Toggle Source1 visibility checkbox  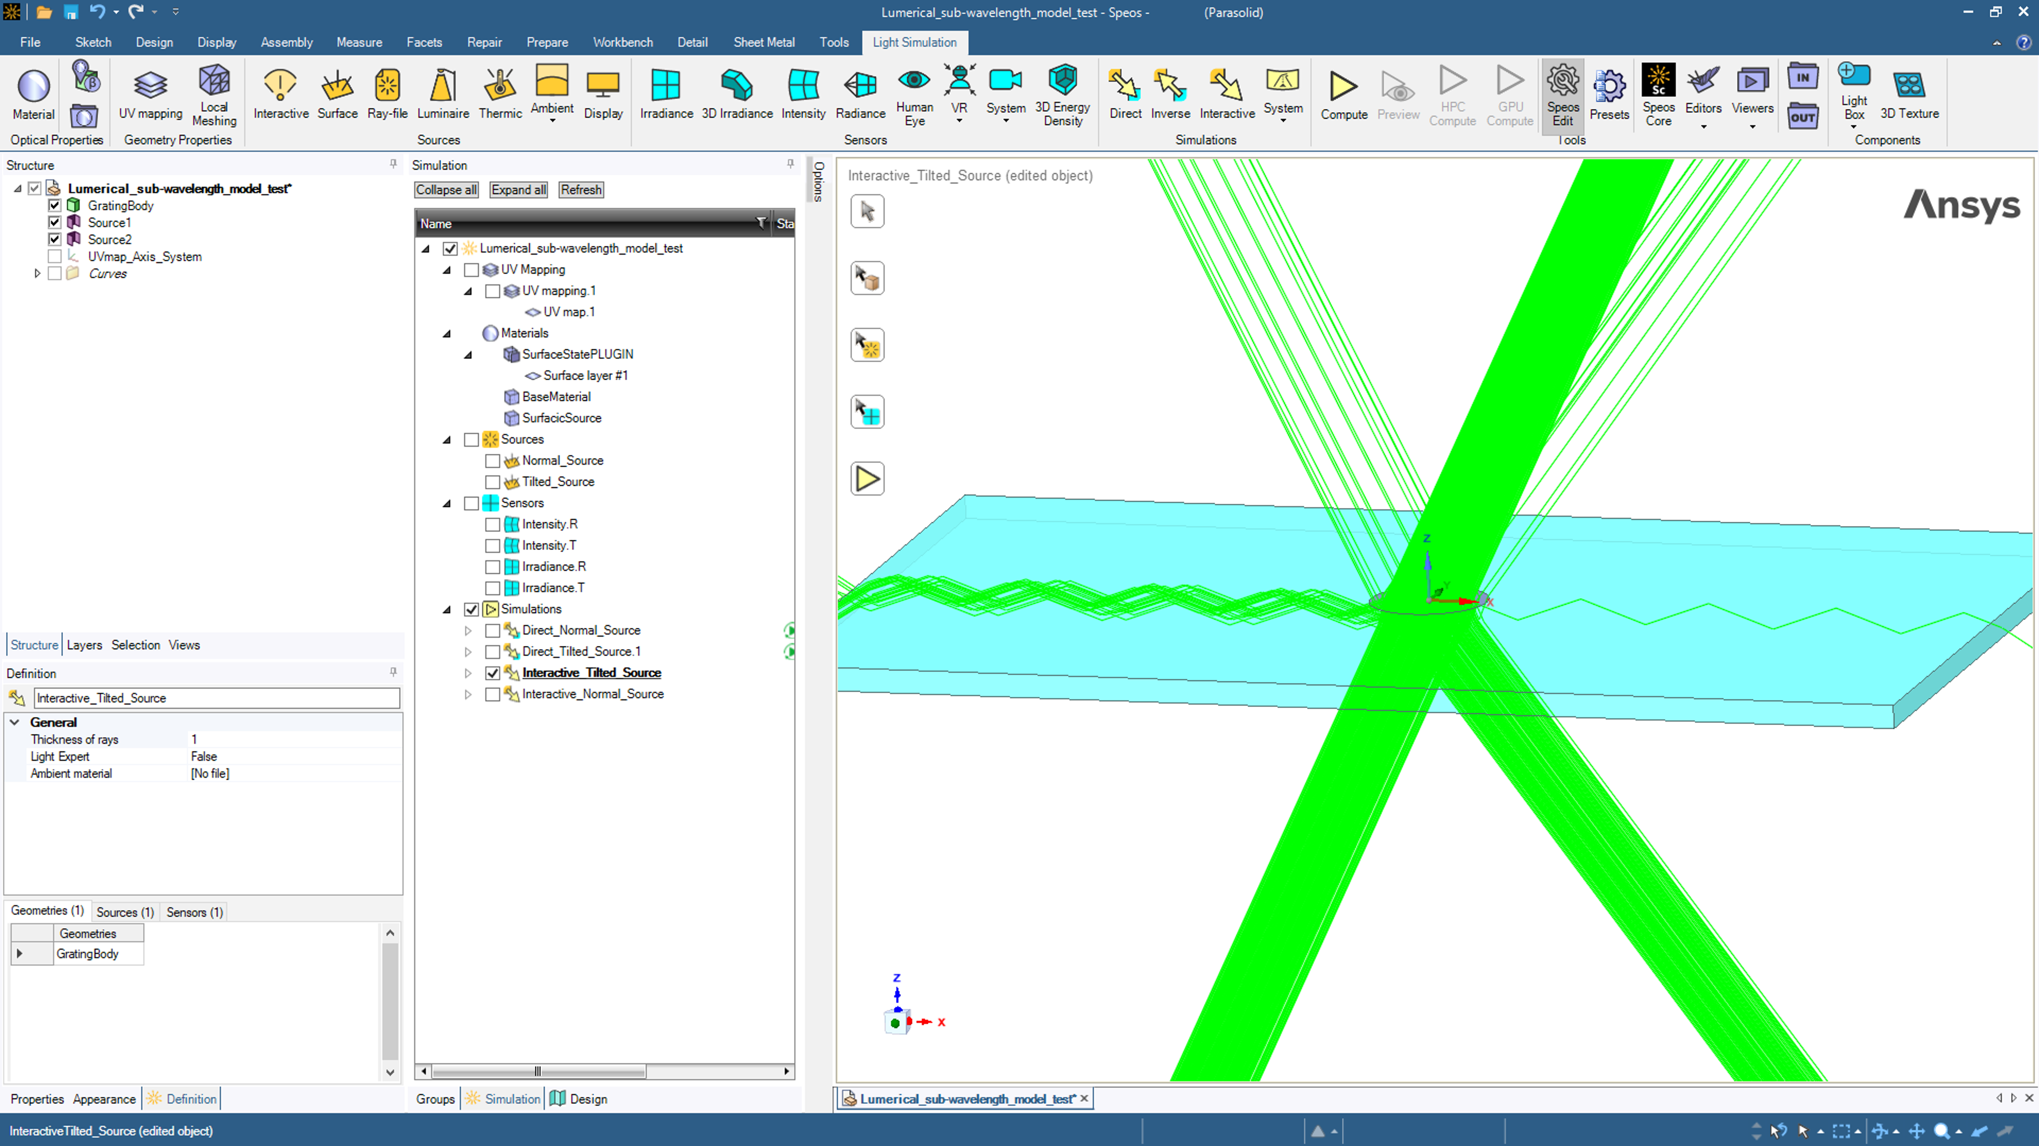coord(55,222)
